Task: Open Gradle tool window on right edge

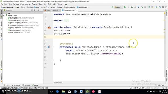Action: 167,13
